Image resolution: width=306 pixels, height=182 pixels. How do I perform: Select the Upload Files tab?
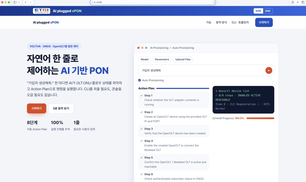click(x=183, y=59)
